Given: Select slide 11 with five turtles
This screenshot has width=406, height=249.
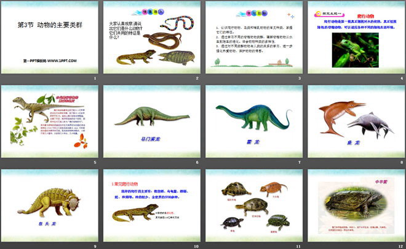Looking at the screenshot, I should pyautogui.click(x=254, y=205).
